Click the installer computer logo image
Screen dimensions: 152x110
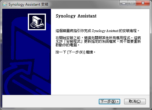pos(37,22)
